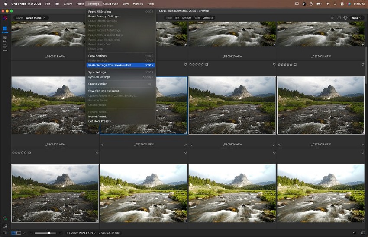Screen dimensions: 368x237
Task: Click the rotate icon under _DSC9624.ARW thumbnail
Action: point(190,145)
